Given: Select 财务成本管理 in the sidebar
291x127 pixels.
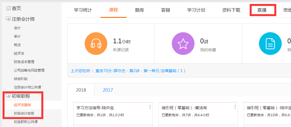Looking at the screenshot, I should [24, 62].
